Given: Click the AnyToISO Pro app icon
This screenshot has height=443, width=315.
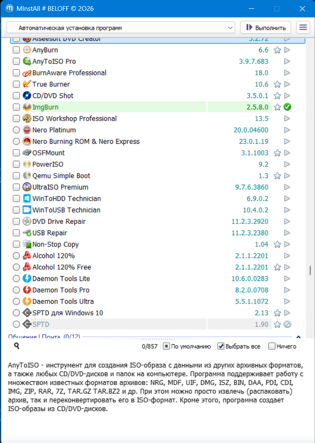Looking at the screenshot, I should tap(27, 61).
